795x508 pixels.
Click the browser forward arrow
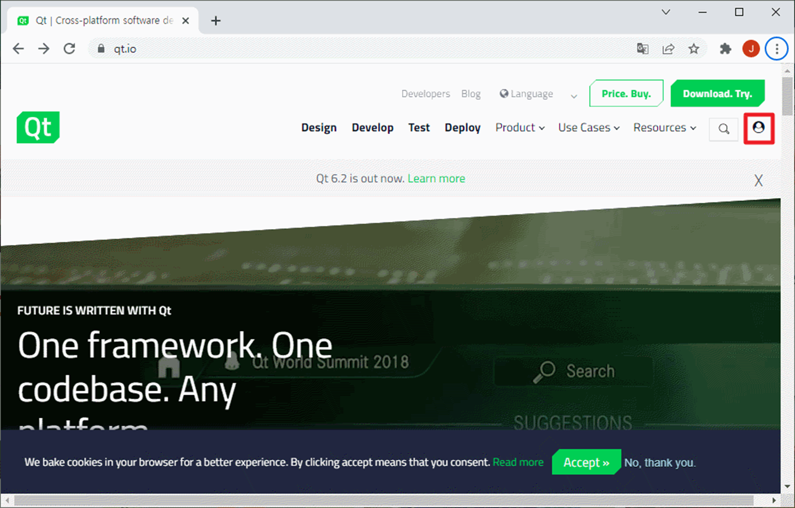click(44, 49)
